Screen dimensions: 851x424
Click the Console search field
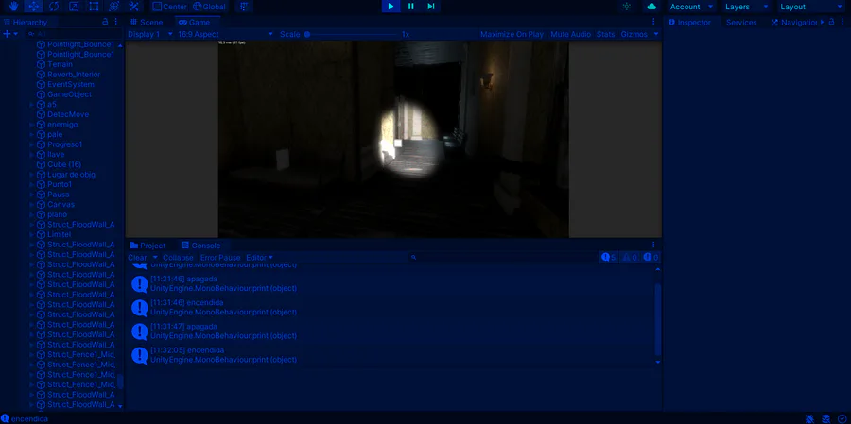point(502,258)
